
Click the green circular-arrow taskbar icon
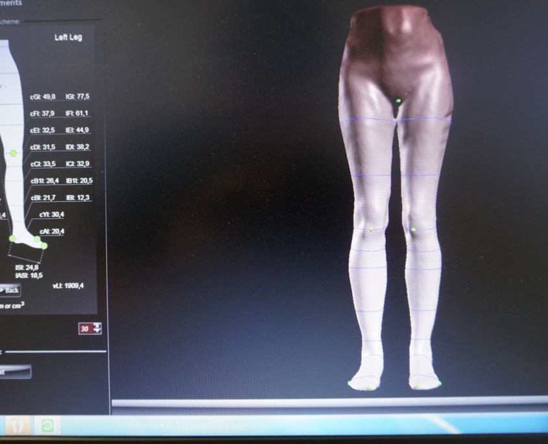click(47, 427)
